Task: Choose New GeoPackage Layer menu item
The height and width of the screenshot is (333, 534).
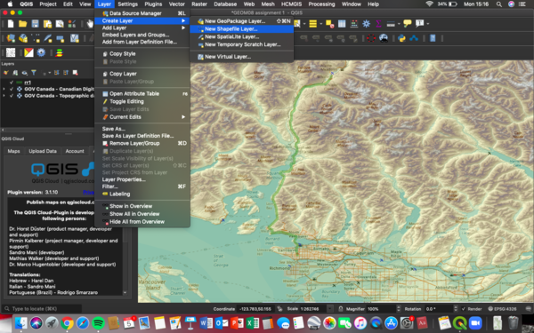Action: click(241, 21)
